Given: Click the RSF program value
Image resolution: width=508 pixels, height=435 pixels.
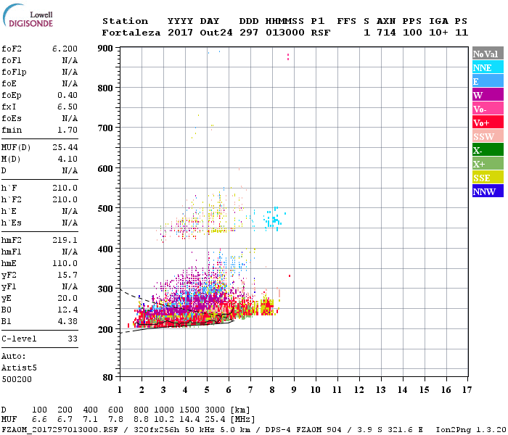Looking at the screenshot, I should pos(321,33).
